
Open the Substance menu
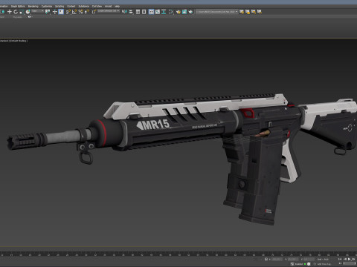[84, 6]
